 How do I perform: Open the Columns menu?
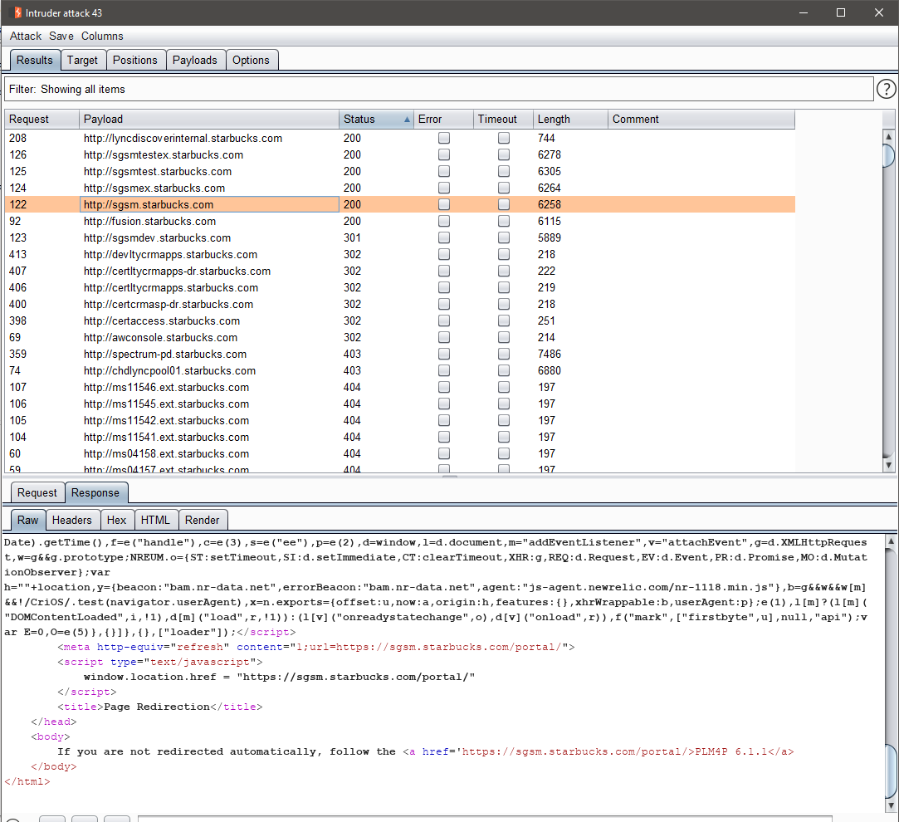(102, 37)
